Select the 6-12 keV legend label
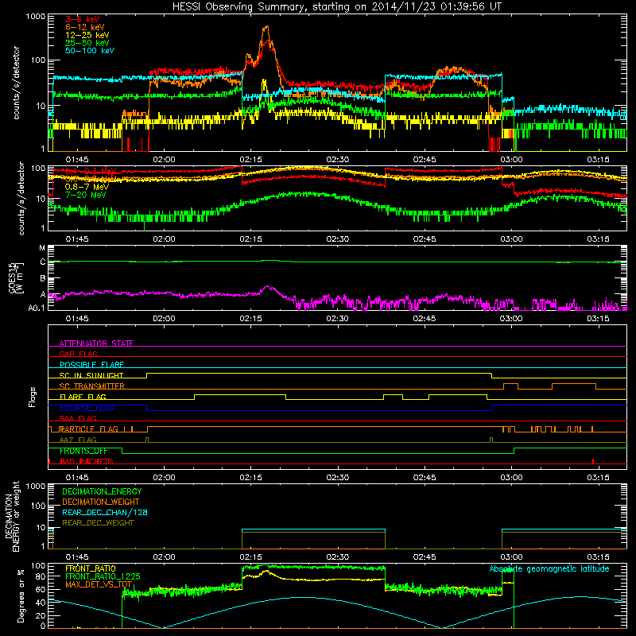The width and height of the screenshot is (636, 636). tap(85, 27)
